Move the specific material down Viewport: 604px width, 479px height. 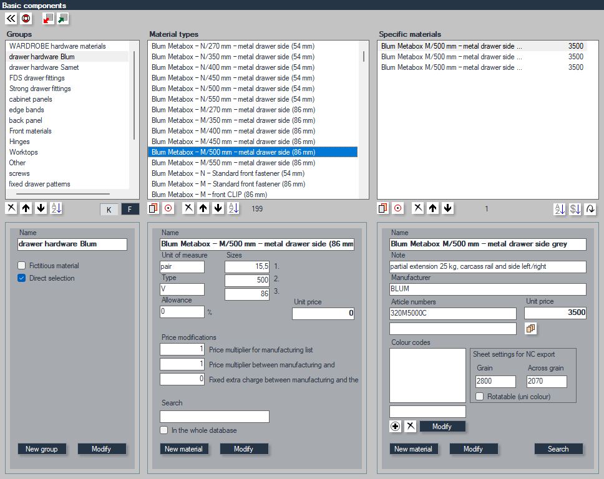(x=447, y=208)
